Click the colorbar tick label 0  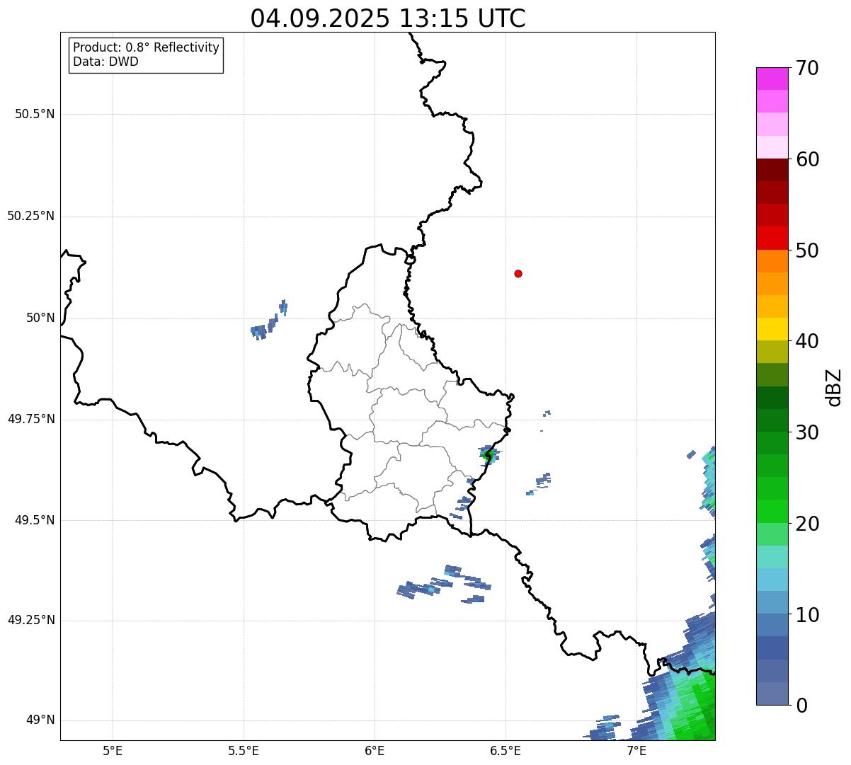(x=801, y=706)
